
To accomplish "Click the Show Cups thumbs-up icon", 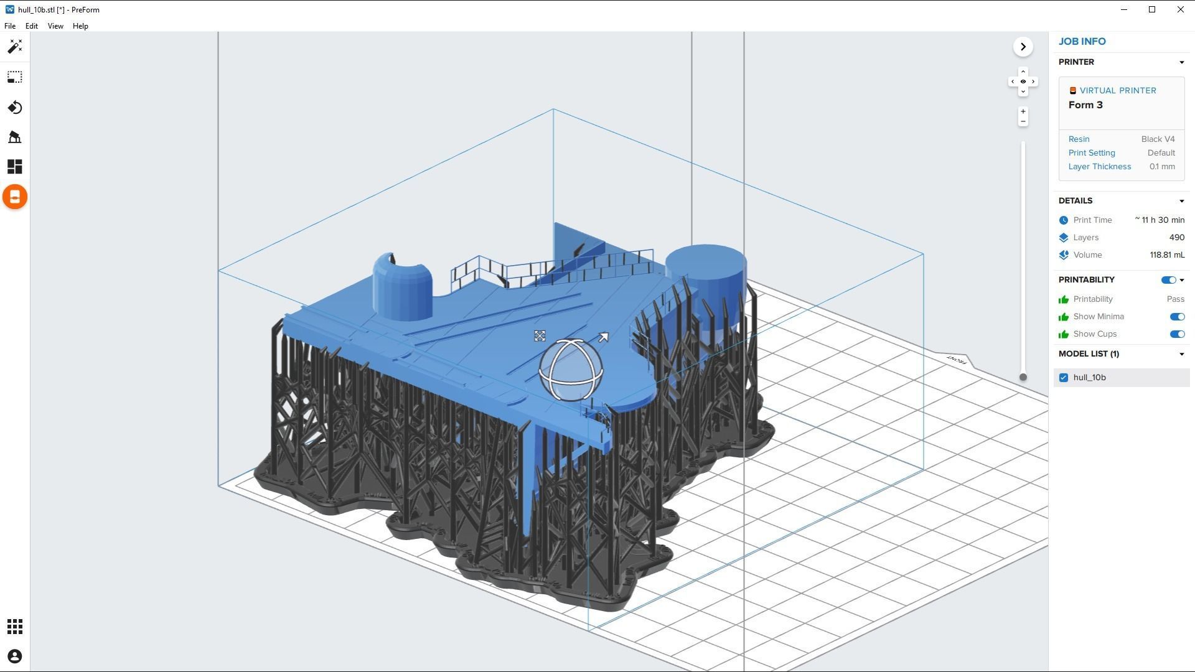I will click(1064, 334).
